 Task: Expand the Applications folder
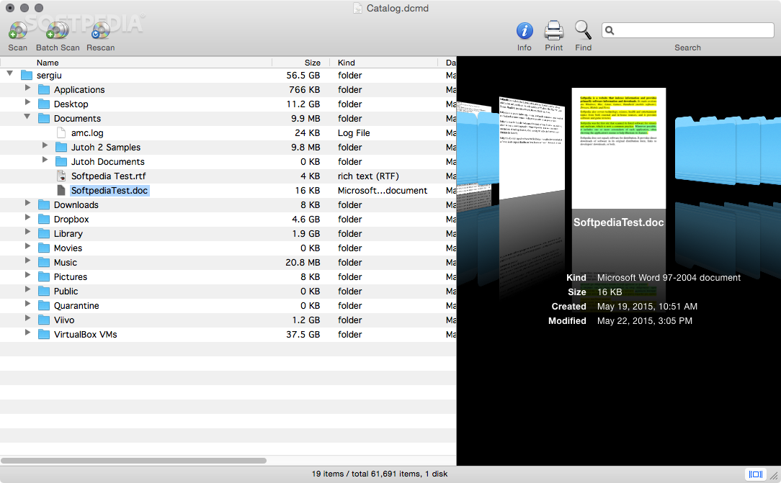point(27,88)
